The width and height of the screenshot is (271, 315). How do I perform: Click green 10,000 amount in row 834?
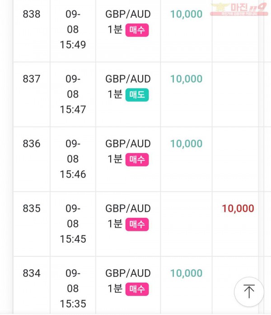click(x=186, y=273)
